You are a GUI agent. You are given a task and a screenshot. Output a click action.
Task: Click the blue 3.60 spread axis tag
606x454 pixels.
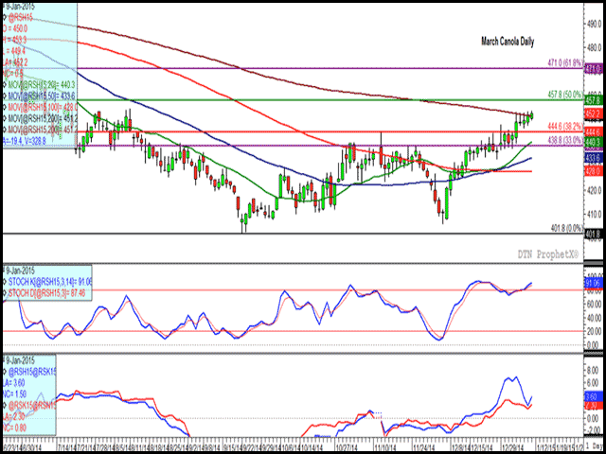click(594, 395)
